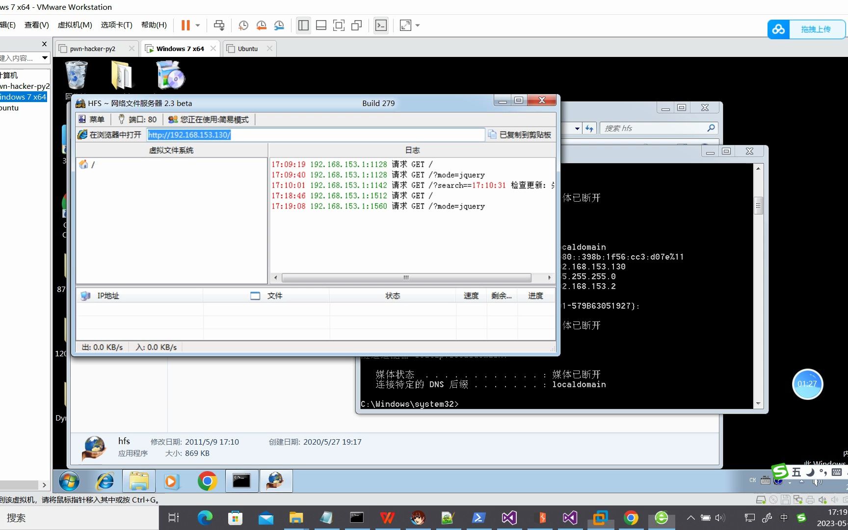Click the HFS log horizontal scrollbar
Screen dimensions: 848x530
click(406, 277)
